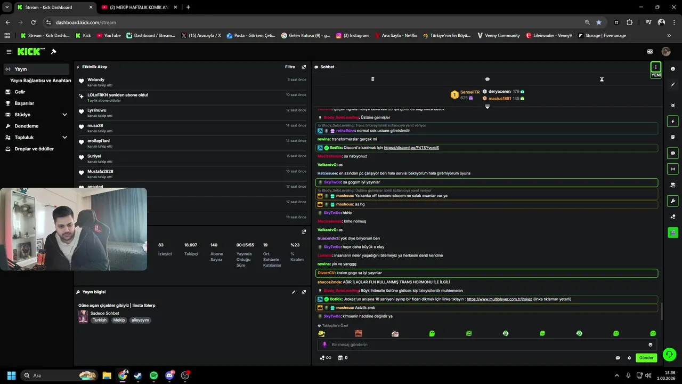The width and height of the screenshot is (682, 384).
Task: Open the profile avatar in top-right header
Action: (x=666, y=52)
